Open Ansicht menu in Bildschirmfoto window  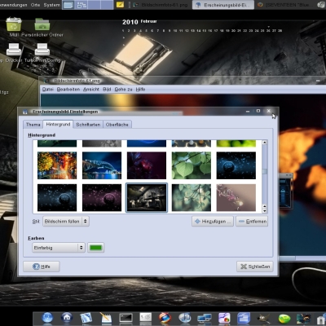[x=91, y=90]
